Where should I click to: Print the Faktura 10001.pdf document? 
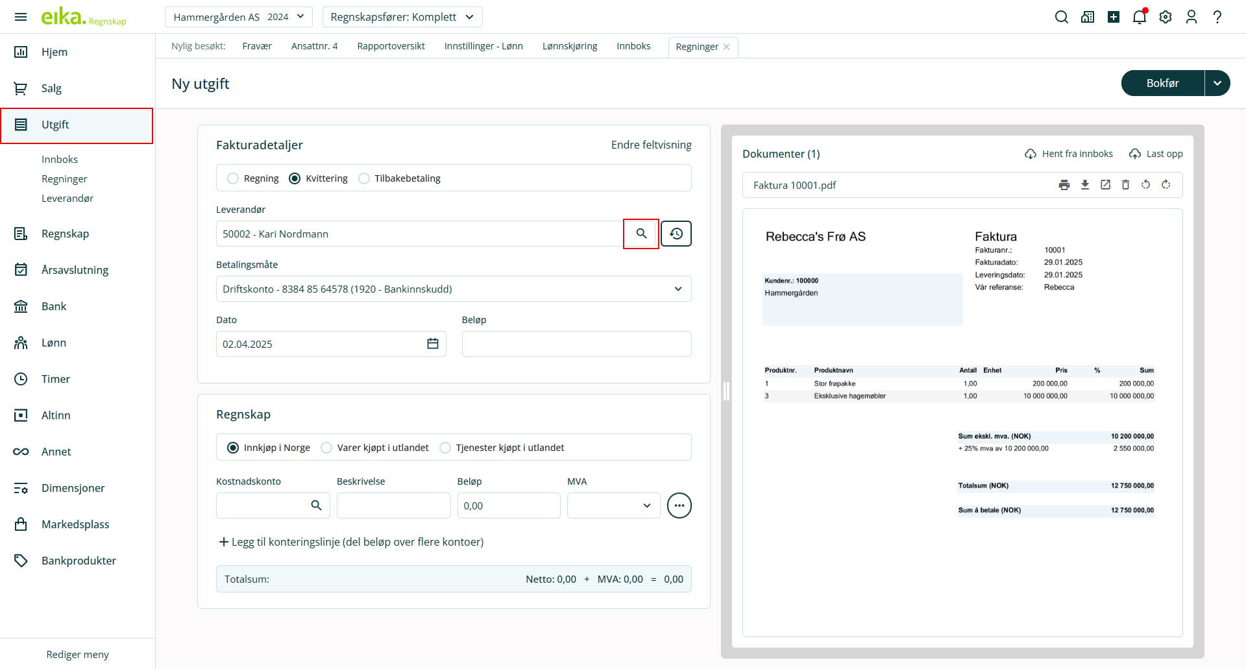point(1064,185)
